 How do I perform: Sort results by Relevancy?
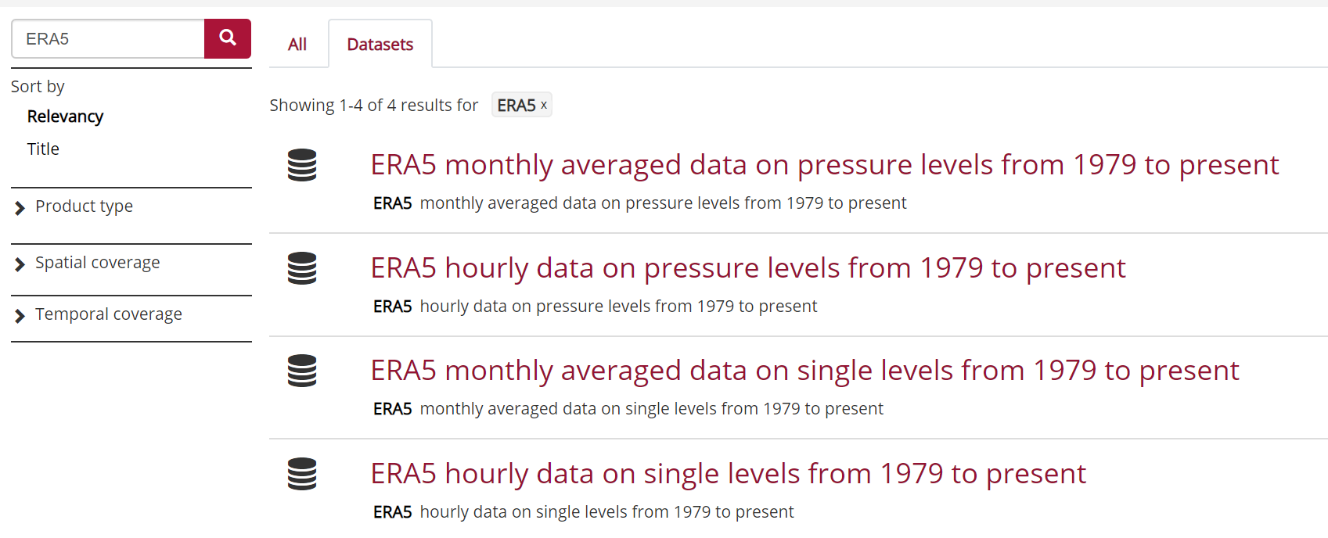(x=65, y=117)
